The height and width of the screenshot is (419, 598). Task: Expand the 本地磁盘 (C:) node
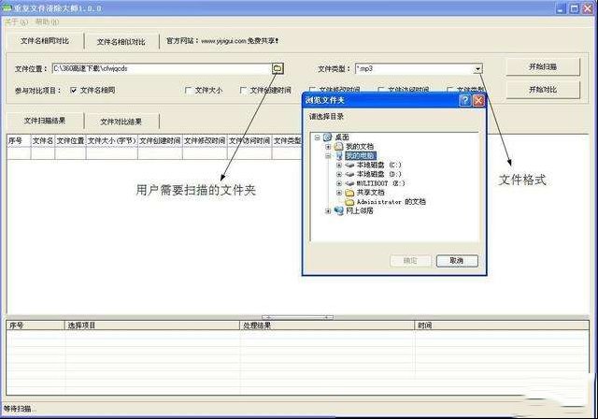pyautogui.click(x=338, y=165)
